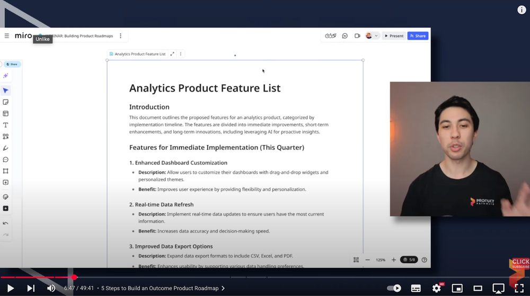Open the Upload tool
Viewport: 530px width, 296px height.
(6, 183)
